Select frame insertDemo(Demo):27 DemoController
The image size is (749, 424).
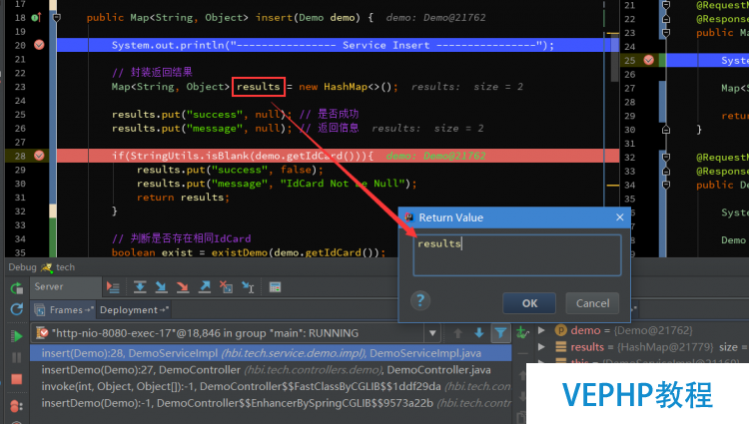pyautogui.click(x=271, y=370)
